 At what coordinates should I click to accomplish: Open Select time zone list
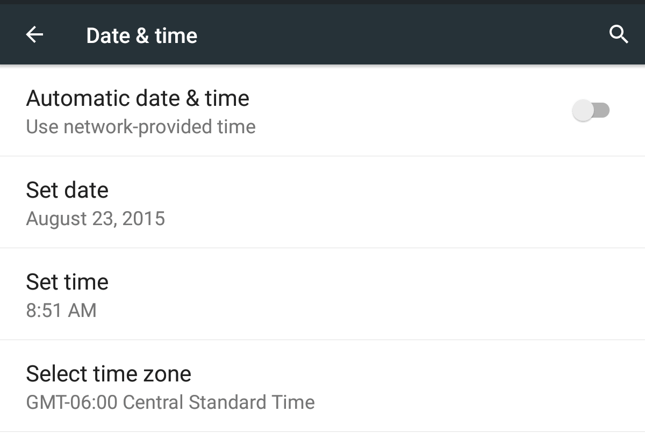coord(322,386)
